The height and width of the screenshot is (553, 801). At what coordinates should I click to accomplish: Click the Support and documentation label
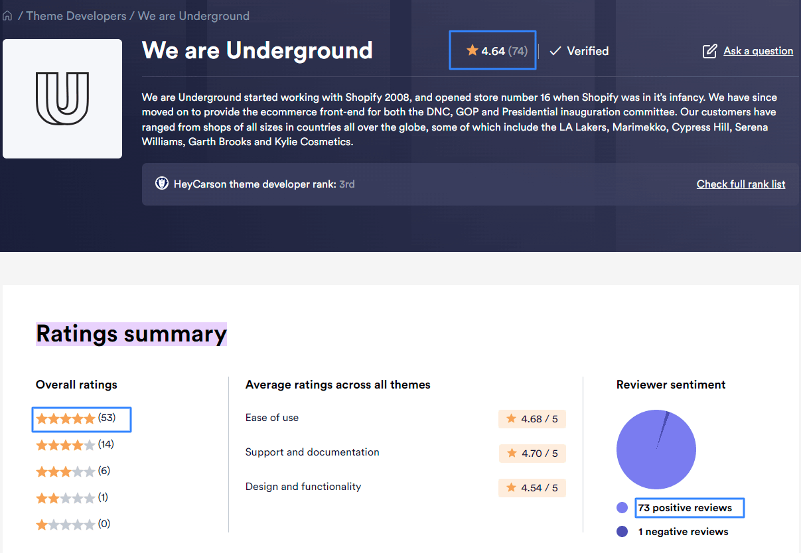point(313,452)
